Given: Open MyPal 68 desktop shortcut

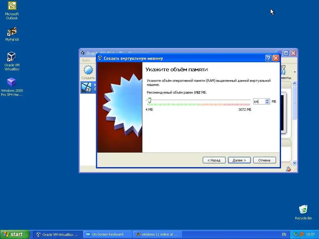Looking at the screenshot, I should click(12, 34).
